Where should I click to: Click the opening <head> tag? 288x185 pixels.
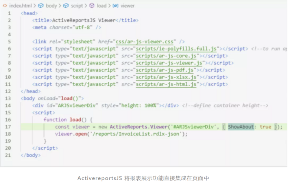[29, 13]
